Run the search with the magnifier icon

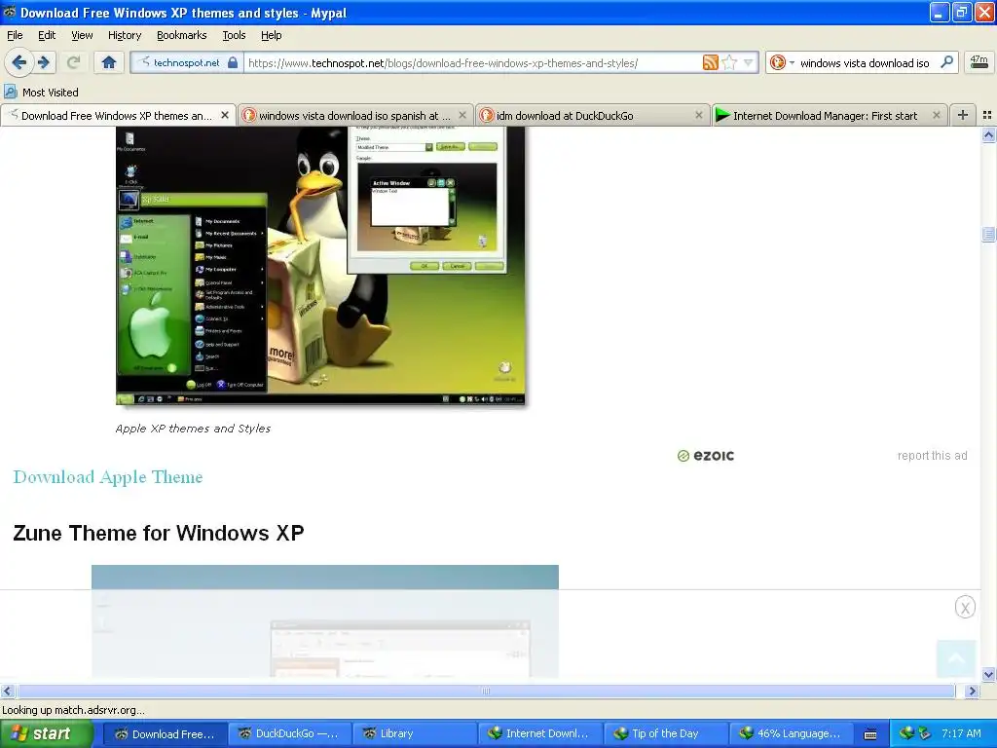coord(946,62)
